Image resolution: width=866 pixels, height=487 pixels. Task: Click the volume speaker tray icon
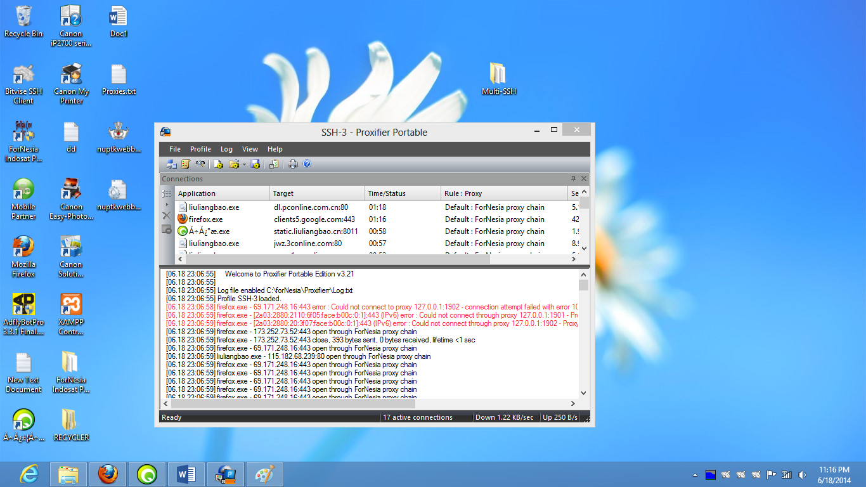802,474
